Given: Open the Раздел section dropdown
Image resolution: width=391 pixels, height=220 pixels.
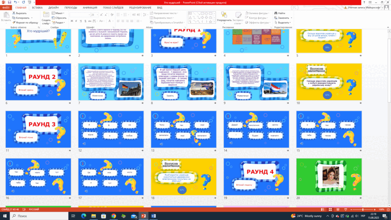Looking at the screenshot, I should (59, 22).
